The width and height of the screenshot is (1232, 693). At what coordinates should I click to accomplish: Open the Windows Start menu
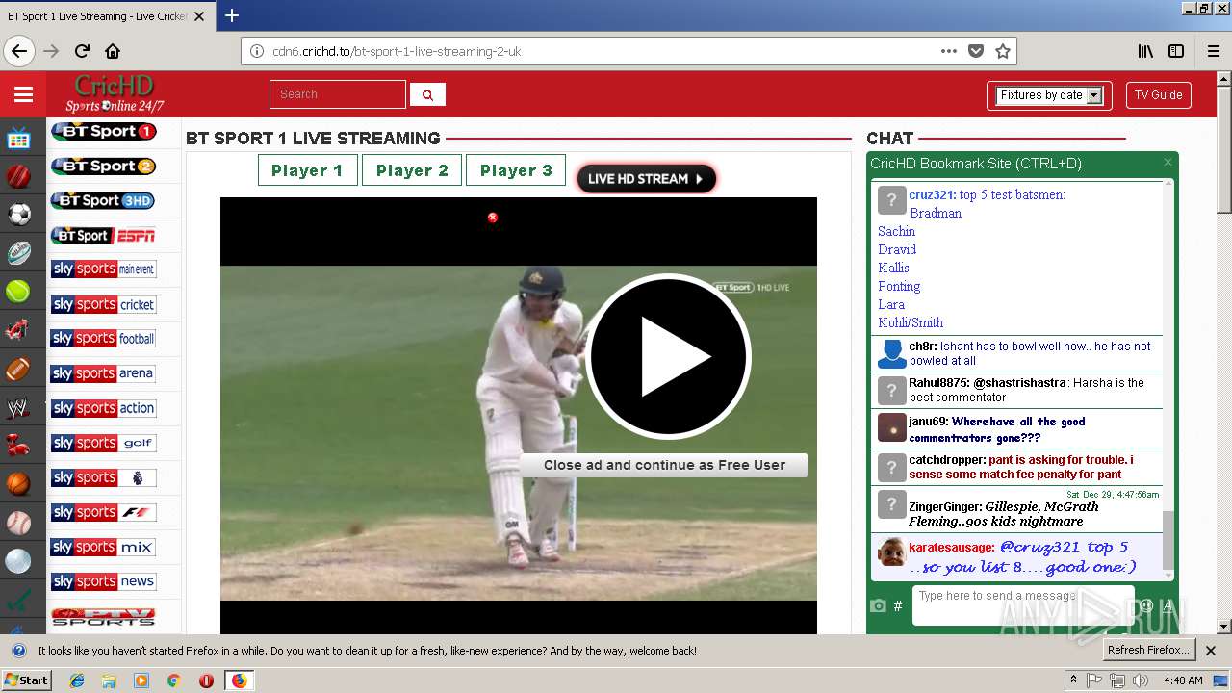point(26,680)
